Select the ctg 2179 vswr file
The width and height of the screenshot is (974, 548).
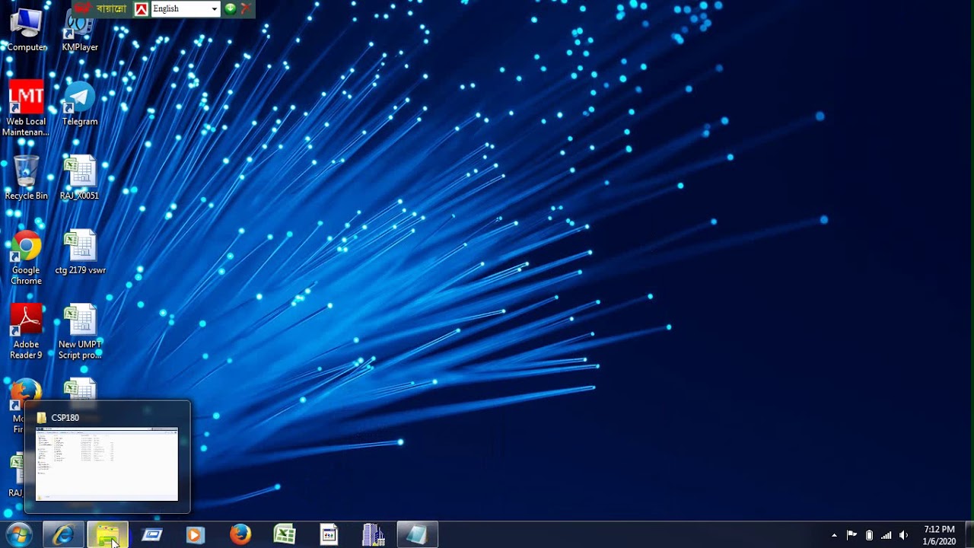[80, 253]
